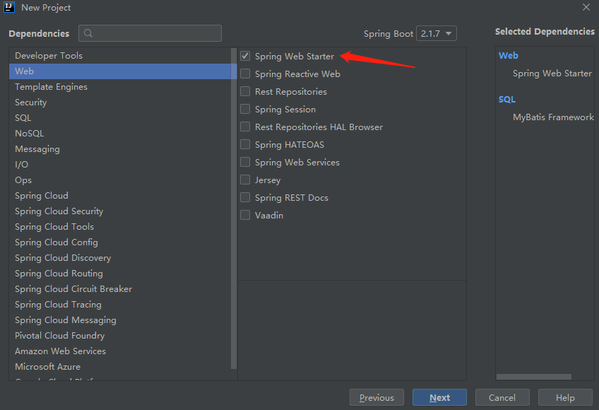Select the SQL category in list

coord(23,118)
